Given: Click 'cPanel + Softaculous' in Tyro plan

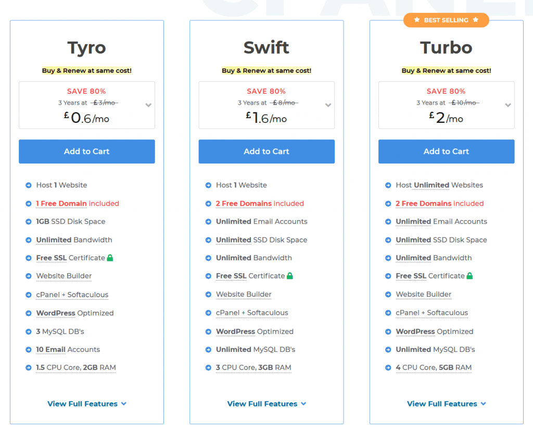Looking at the screenshot, I should (x=72, y=295).
